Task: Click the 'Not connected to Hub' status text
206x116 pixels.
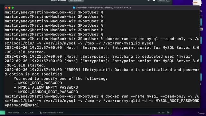Action: (x=52, y=112)
